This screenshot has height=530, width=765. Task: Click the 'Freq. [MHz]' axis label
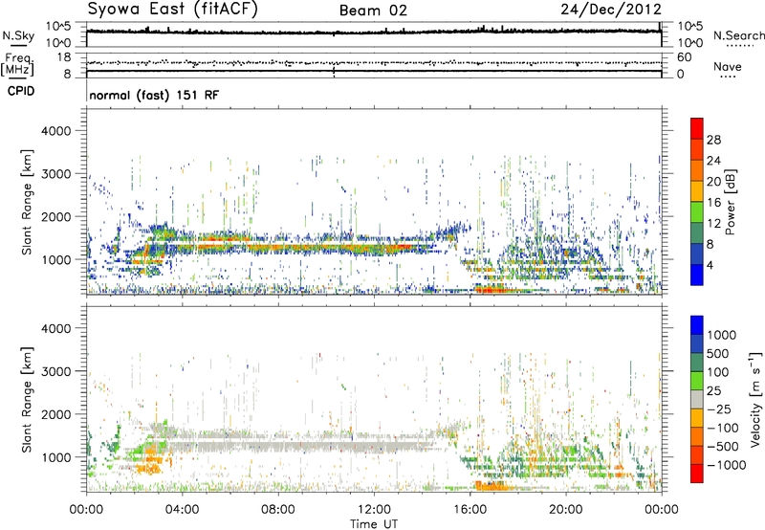tap(17, 65)
